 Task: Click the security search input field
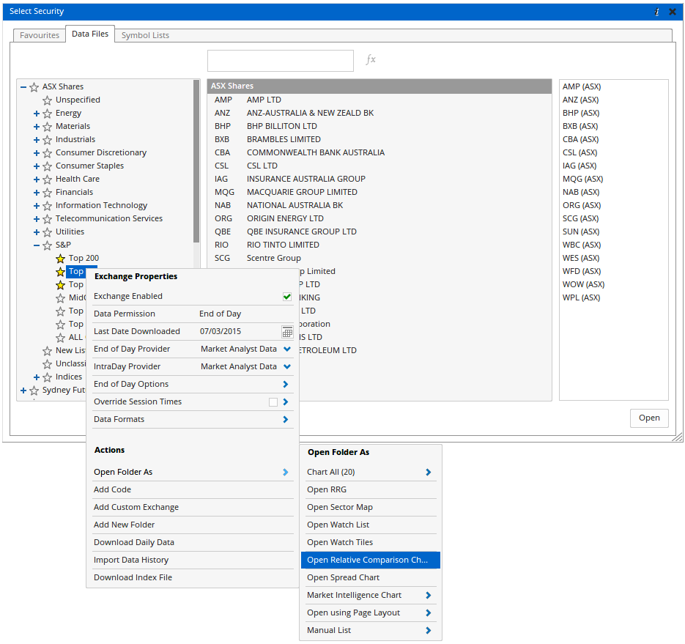point(281,60)
